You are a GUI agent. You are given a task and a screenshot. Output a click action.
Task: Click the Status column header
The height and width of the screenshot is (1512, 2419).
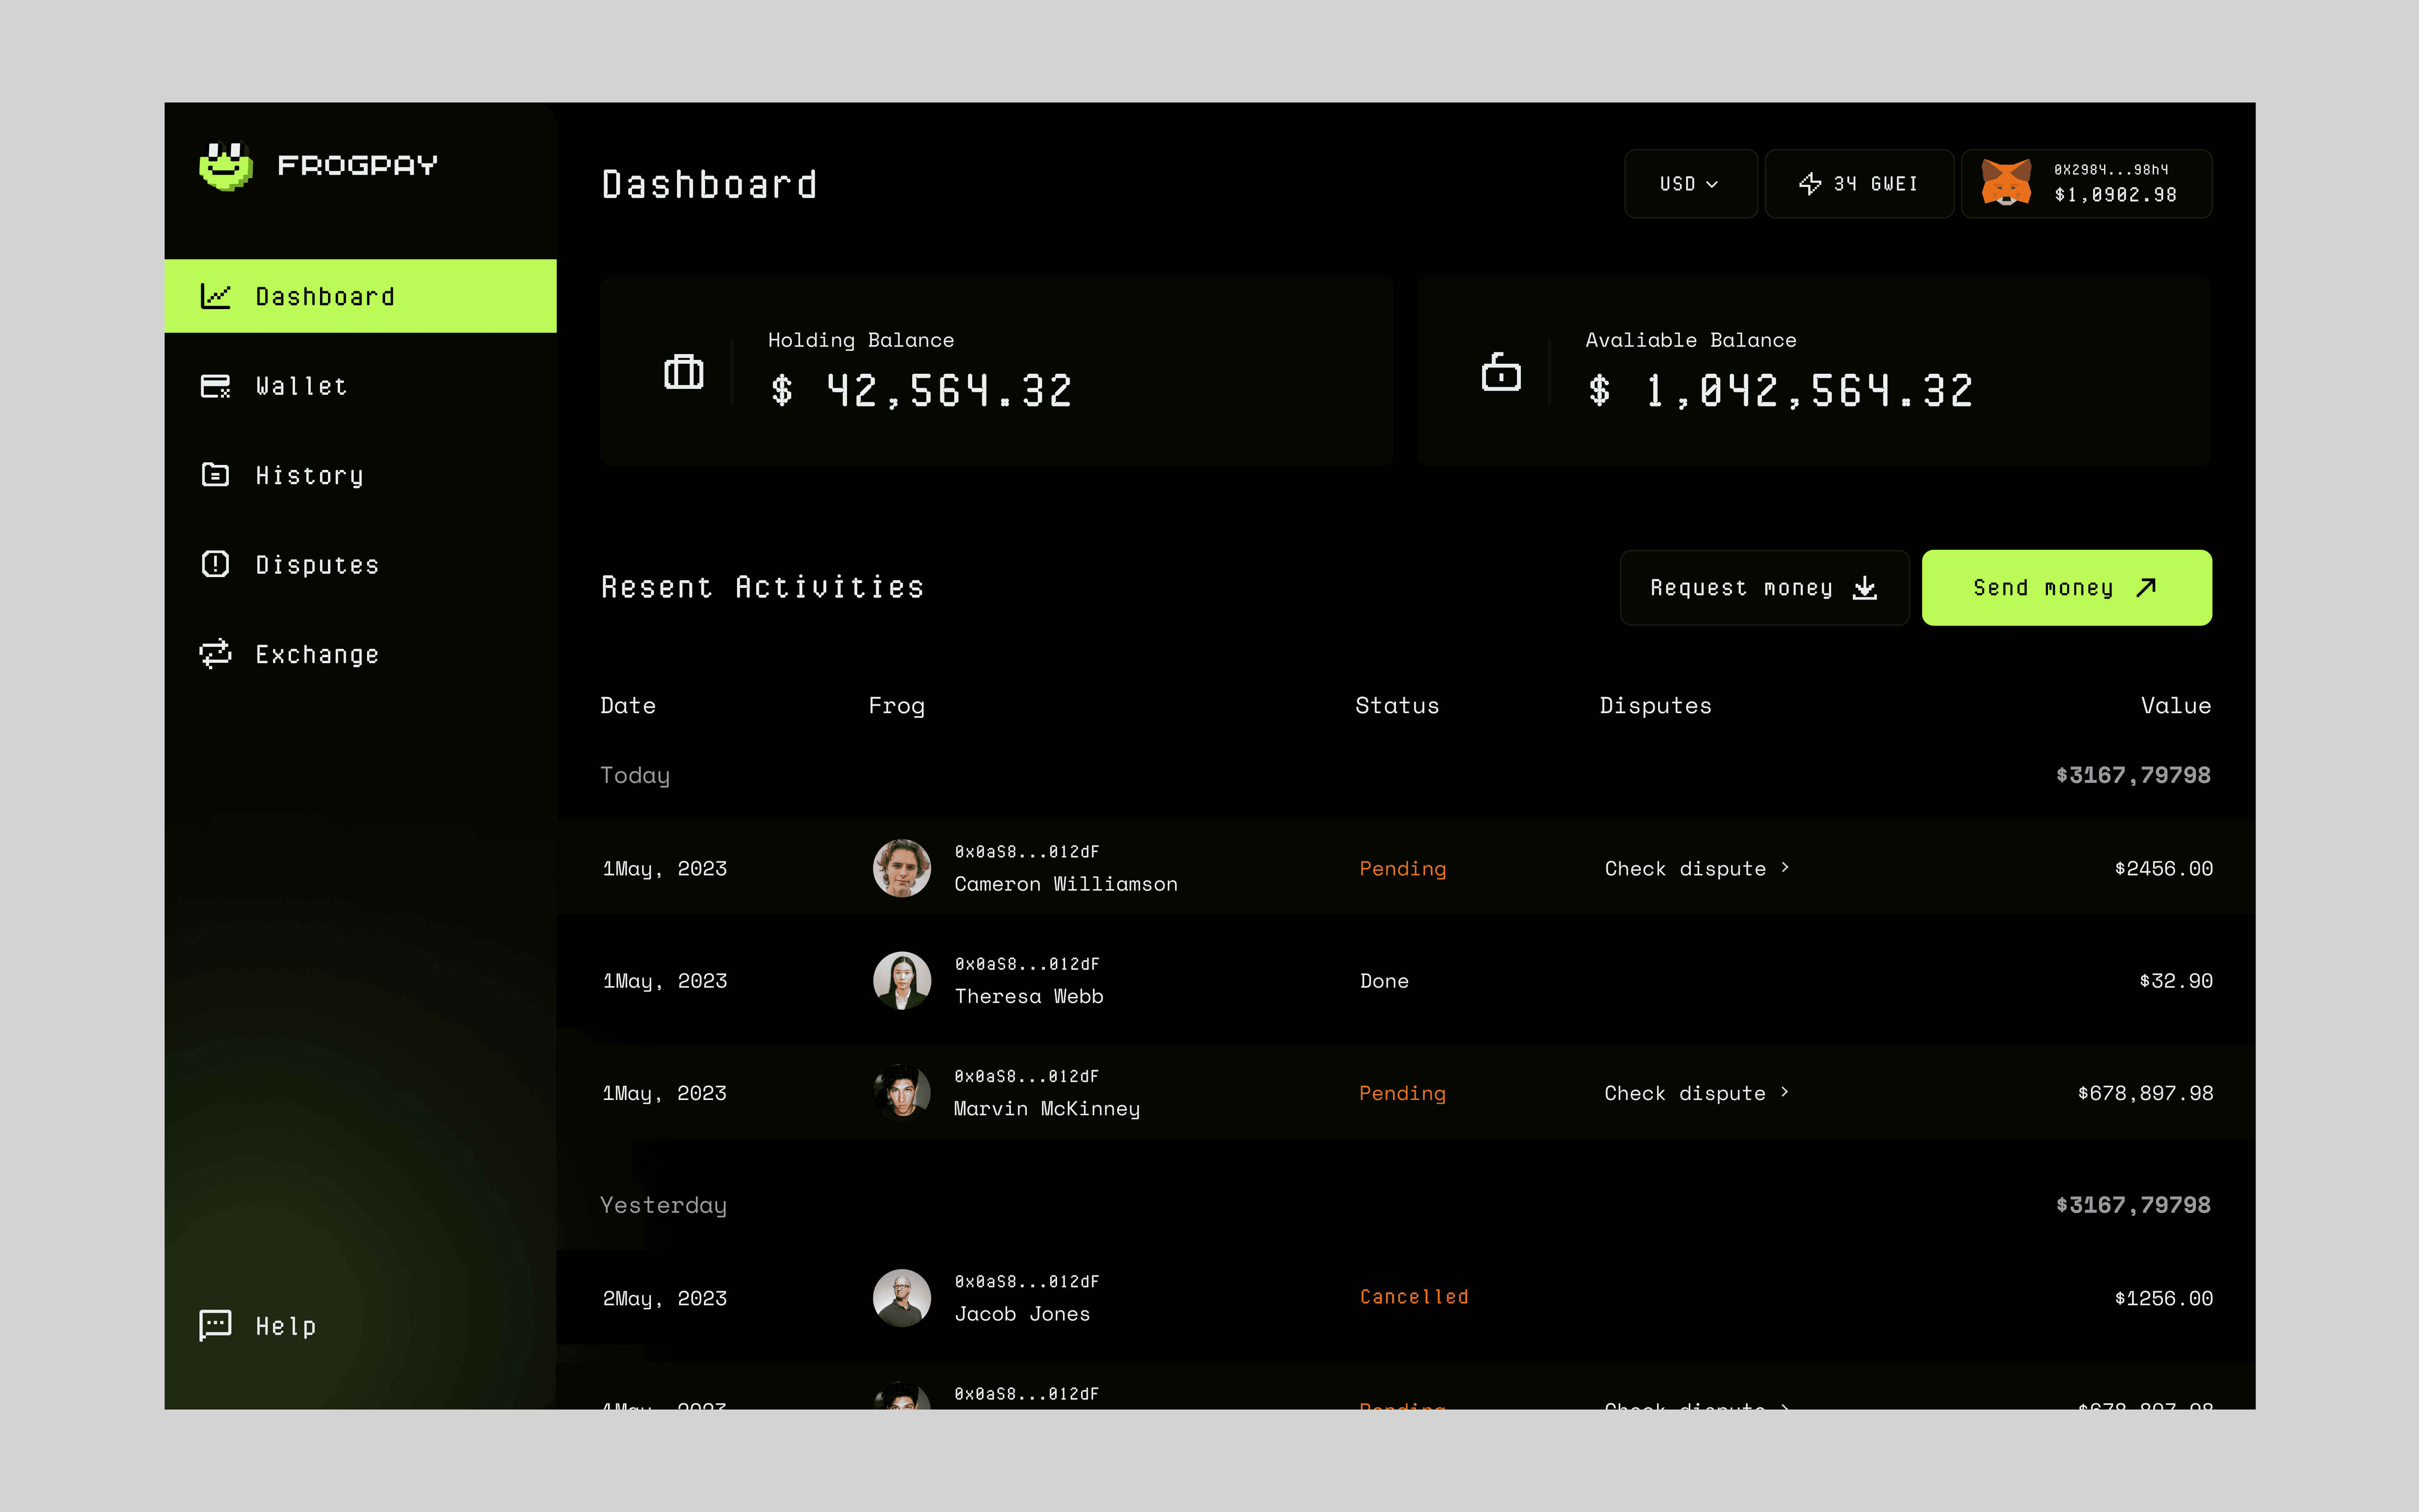[x=1396, y=706]
